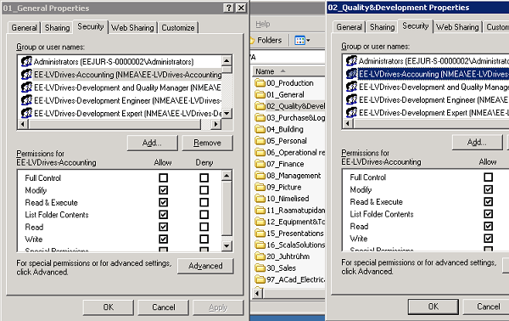The image size is (509, 321).
Task: Select the 07_Finance folder icon
Action: (x=260, y=164)
